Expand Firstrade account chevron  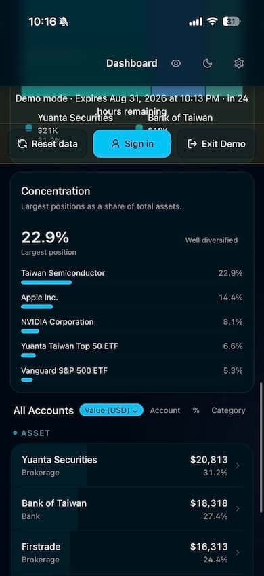(238, 552)
